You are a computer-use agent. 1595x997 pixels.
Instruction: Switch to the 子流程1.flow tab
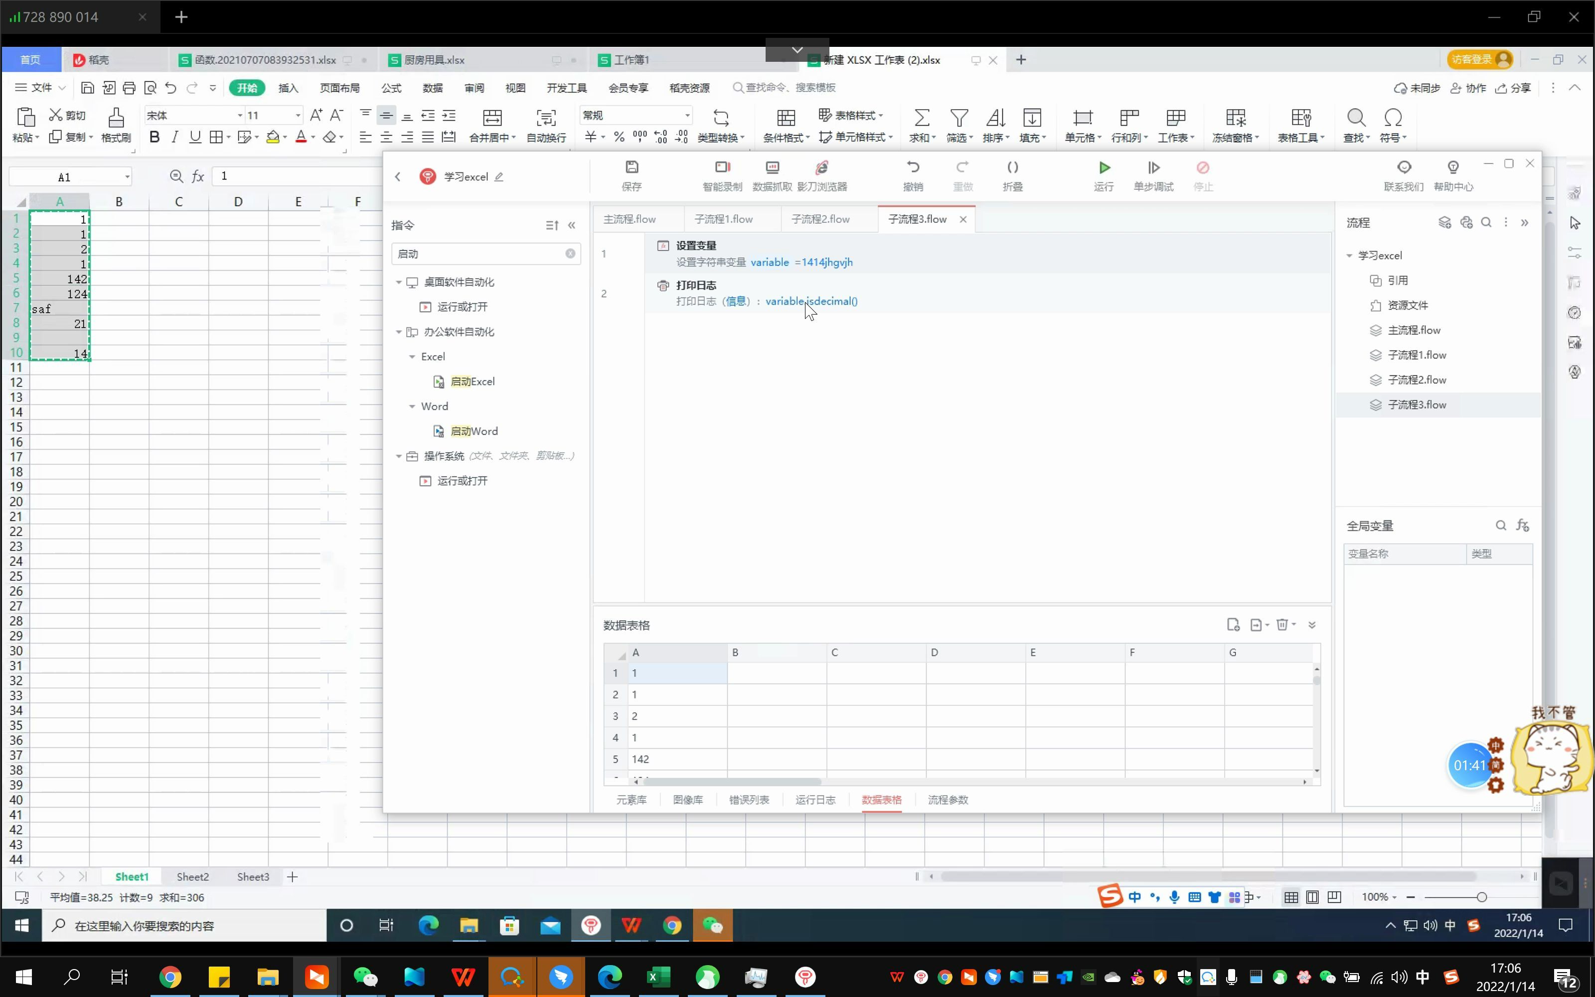click(x=723, y=219)
